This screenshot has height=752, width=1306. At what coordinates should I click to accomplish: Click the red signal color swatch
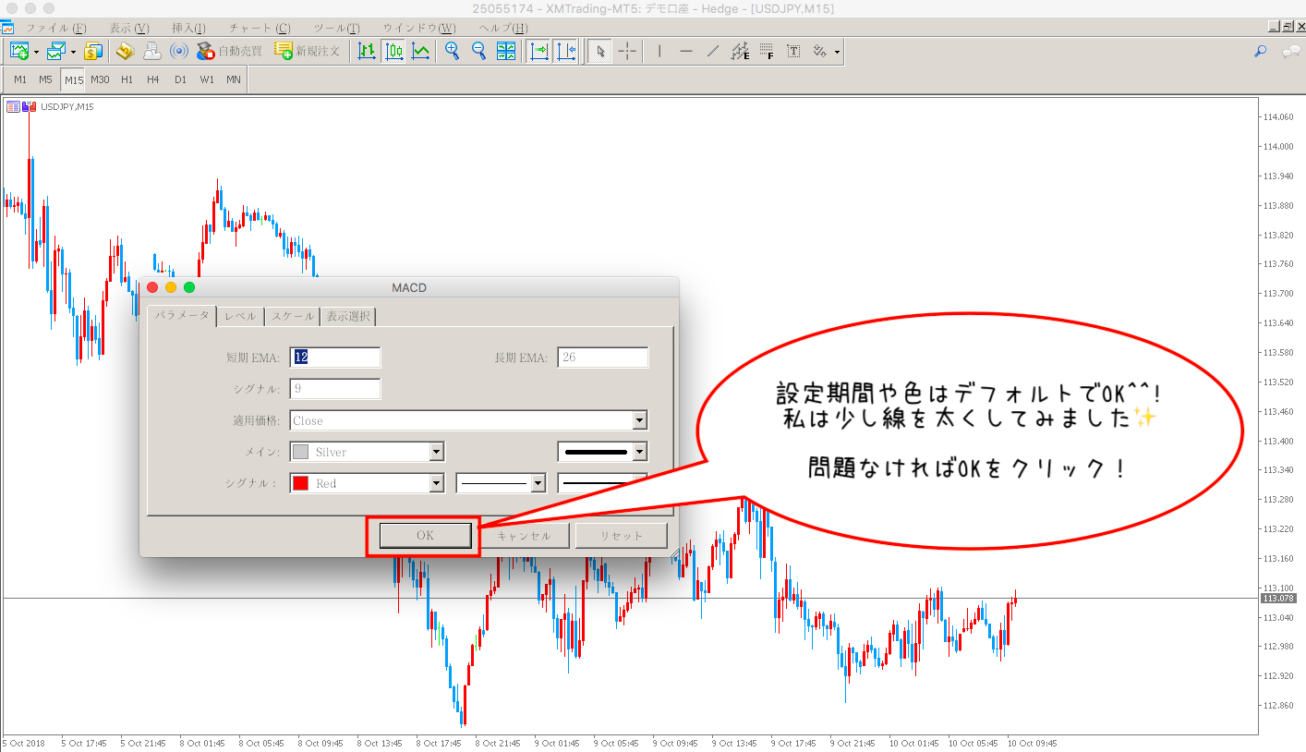coord(300,483)
